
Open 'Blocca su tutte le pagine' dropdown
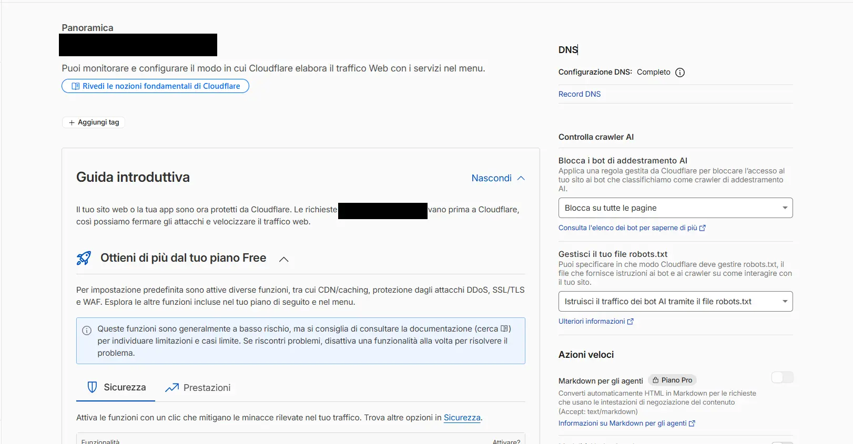(675, 208)
